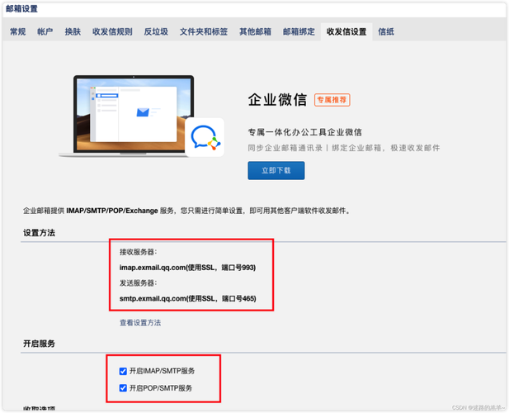The width and height of the screenshot is (509, 413).
Task: Click the 邮箱设置 page title
Action: pyautogui.click(x=21, y=9)
